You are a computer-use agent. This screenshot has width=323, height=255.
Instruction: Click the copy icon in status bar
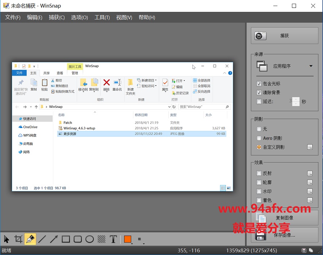pos(311,250)
